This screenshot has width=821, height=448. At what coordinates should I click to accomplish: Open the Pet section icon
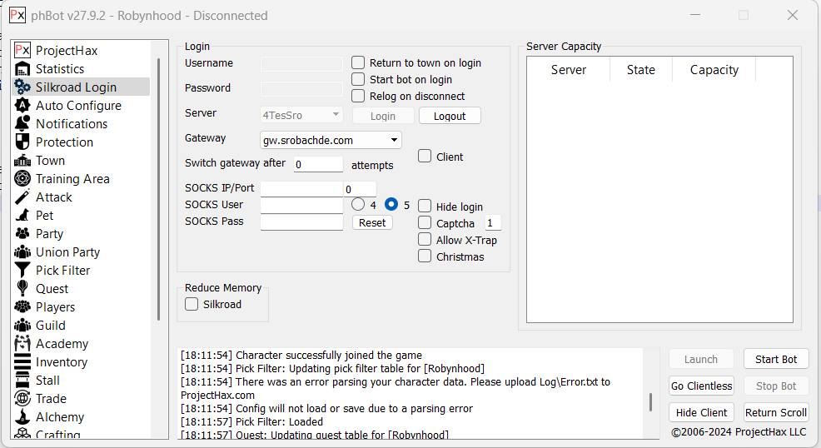(x=22, y=215)
